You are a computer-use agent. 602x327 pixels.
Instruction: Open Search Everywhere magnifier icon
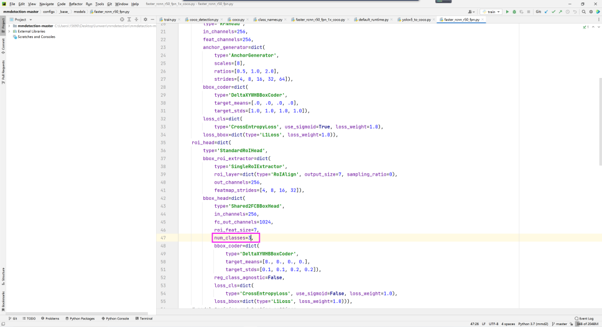pos(584,12)
